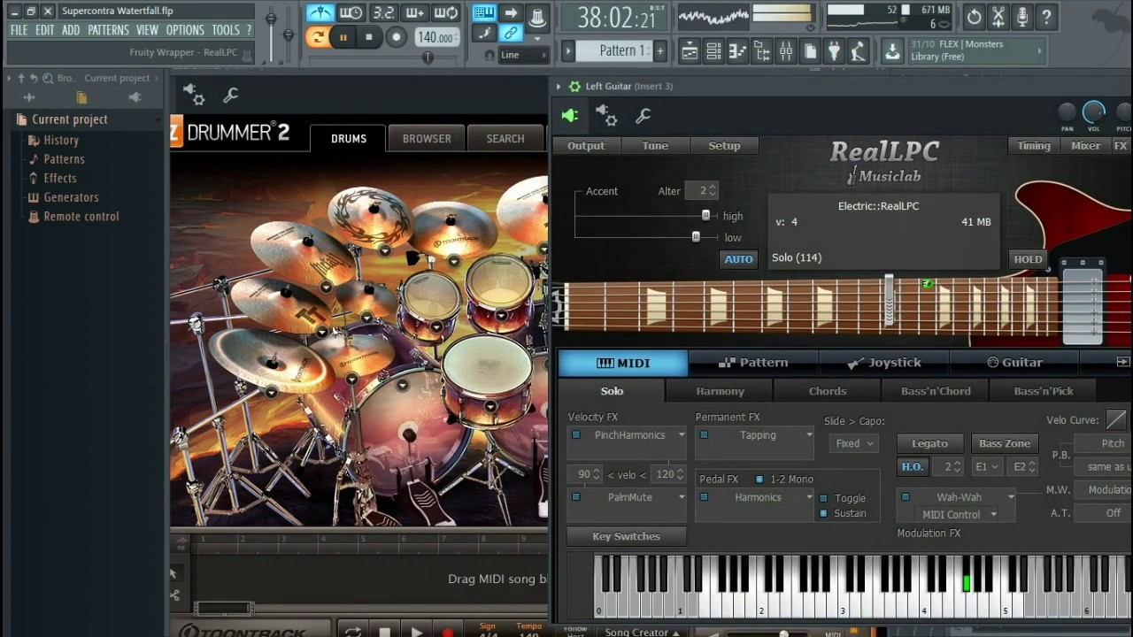This screenshot has height=637, width=1133.
Task: Open the Tapping effect dropdown
Action: click(x=809, y=435)
